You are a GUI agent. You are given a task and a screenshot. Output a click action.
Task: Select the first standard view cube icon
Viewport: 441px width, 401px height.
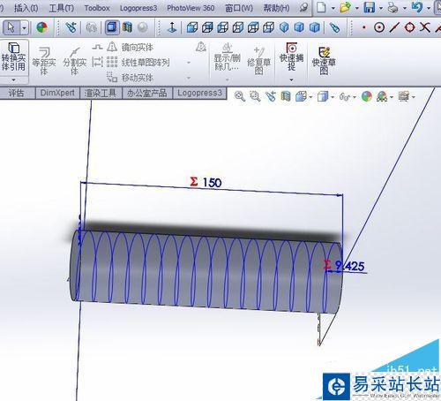192,28
